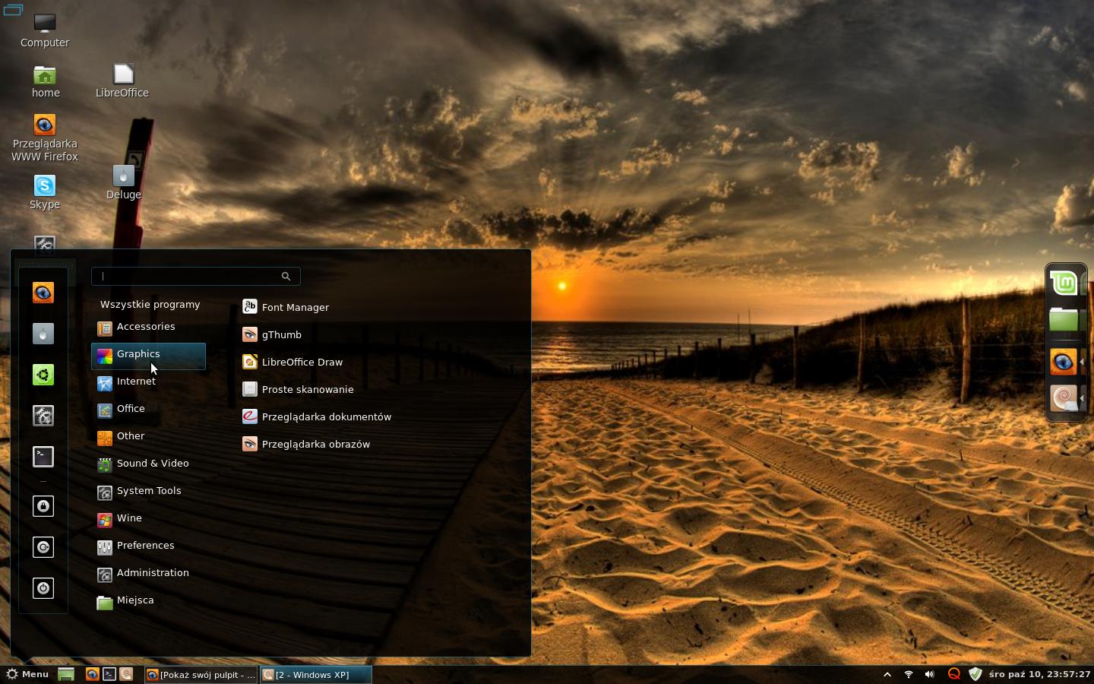Open Przeglądarka obrazów
The height and width of the screenshot is (684, 1094).
306,444
